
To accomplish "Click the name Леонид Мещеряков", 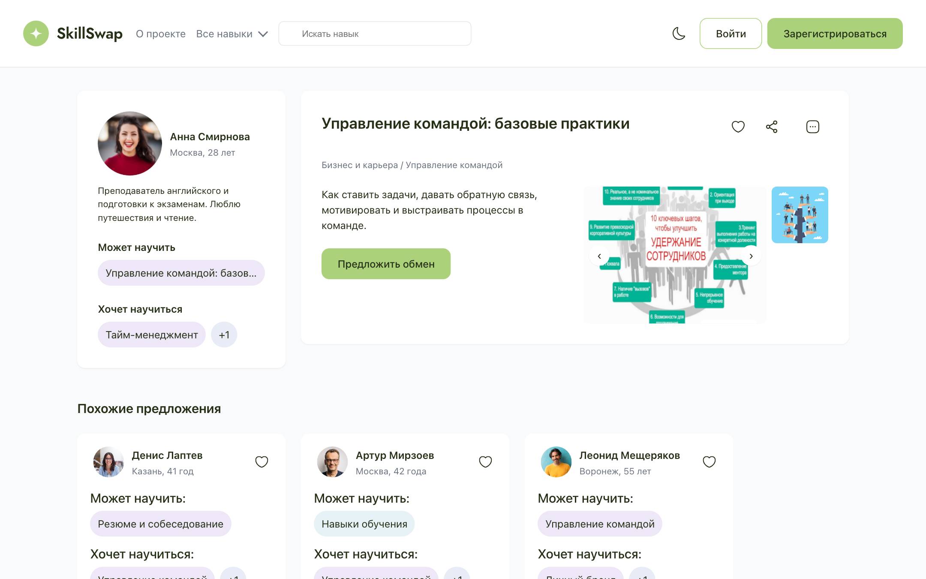I will point(629,455).
